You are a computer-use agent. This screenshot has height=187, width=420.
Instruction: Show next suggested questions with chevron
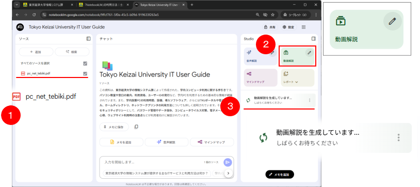(x=228, y=174)
